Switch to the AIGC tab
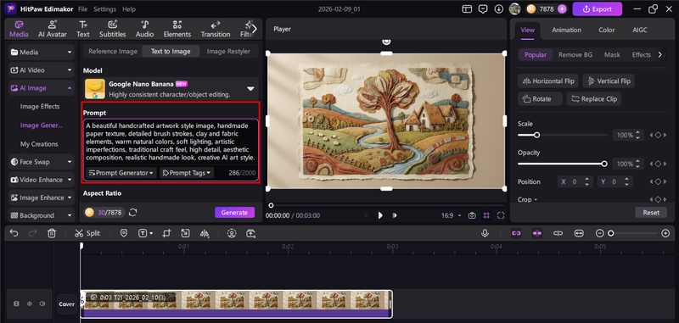 (640, 30)
